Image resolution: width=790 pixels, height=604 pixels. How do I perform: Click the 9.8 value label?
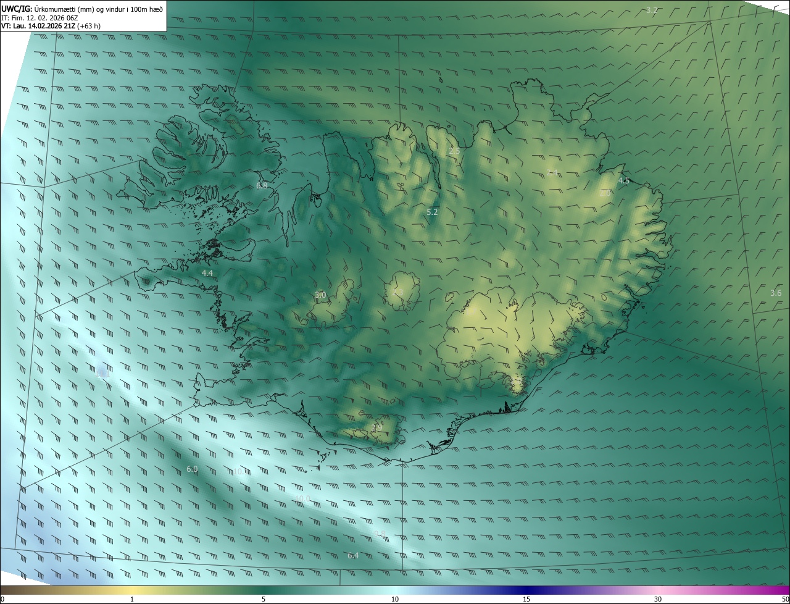tap(380, 534)
